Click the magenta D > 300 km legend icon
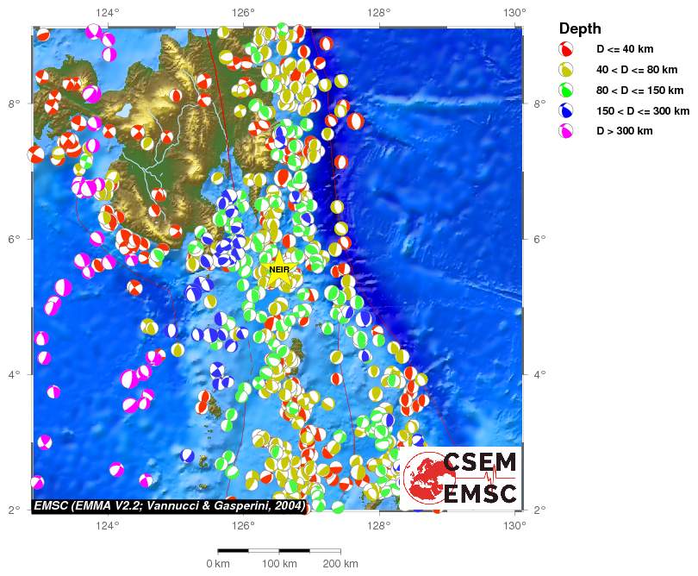 tap(567, 132)
